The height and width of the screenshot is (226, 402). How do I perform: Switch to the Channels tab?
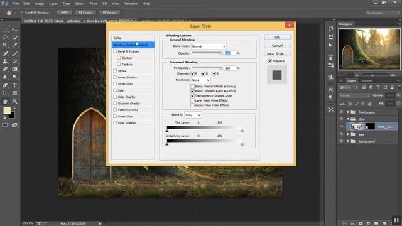click(366, 81)
